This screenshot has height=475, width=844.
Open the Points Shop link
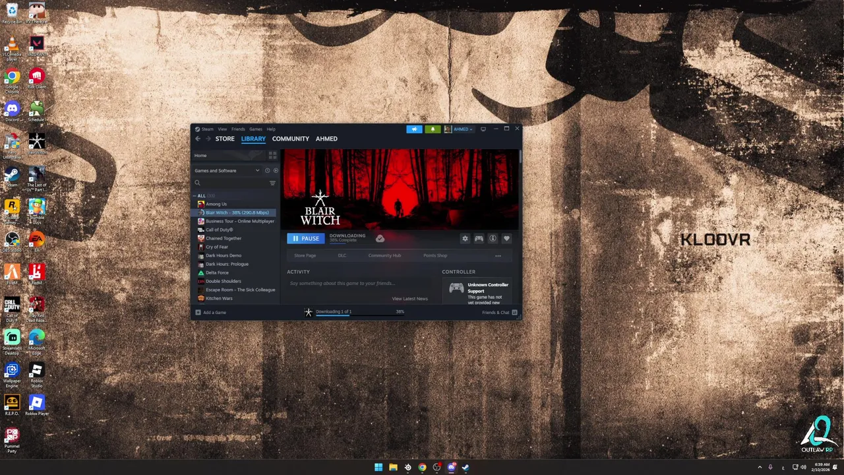435,255
